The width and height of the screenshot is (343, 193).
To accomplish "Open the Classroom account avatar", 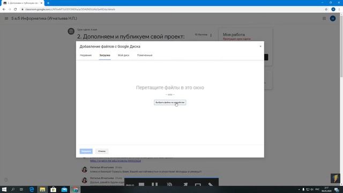I will click(333, 19).
